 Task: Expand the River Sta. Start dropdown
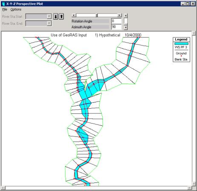point(49,16)
